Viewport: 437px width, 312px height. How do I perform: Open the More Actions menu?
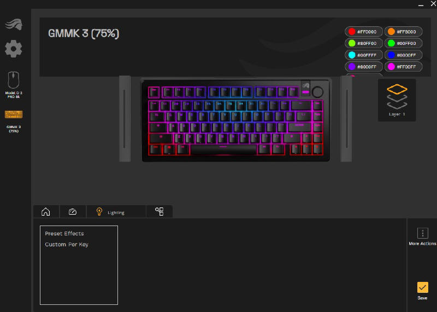(422, 236)
